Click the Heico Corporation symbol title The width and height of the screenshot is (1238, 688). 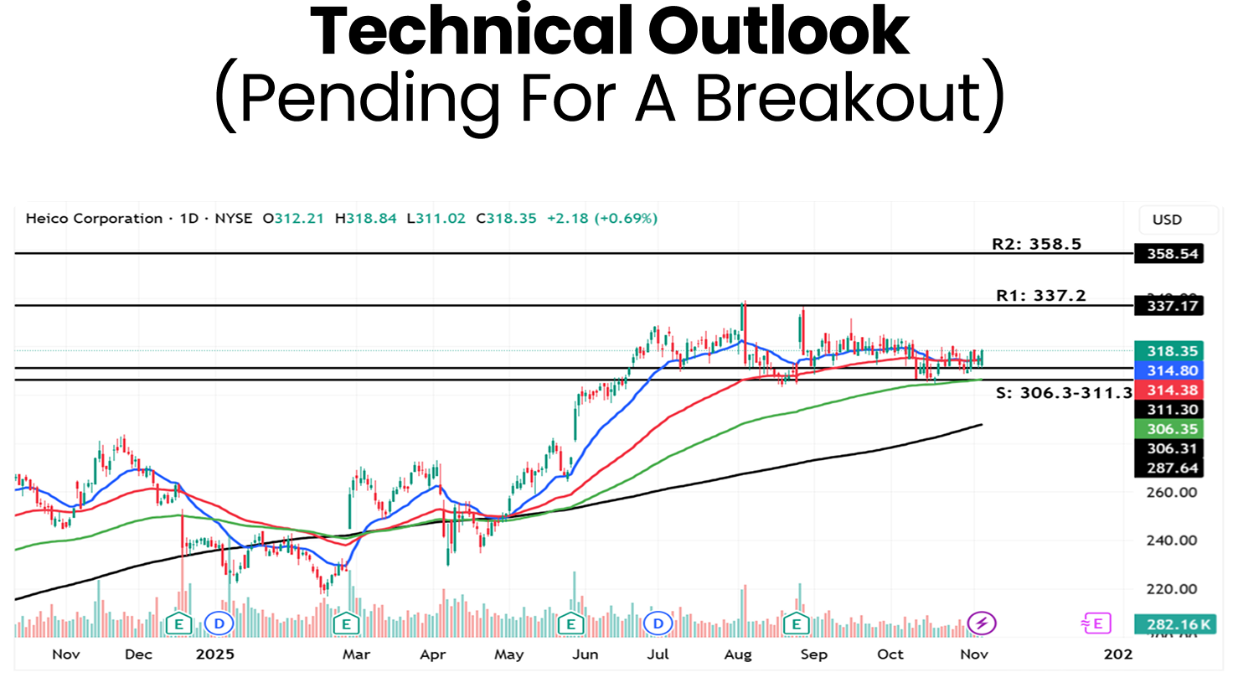(94, 219)
